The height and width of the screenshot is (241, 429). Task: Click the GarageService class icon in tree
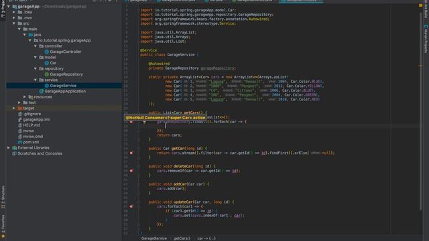click(47, 86)
